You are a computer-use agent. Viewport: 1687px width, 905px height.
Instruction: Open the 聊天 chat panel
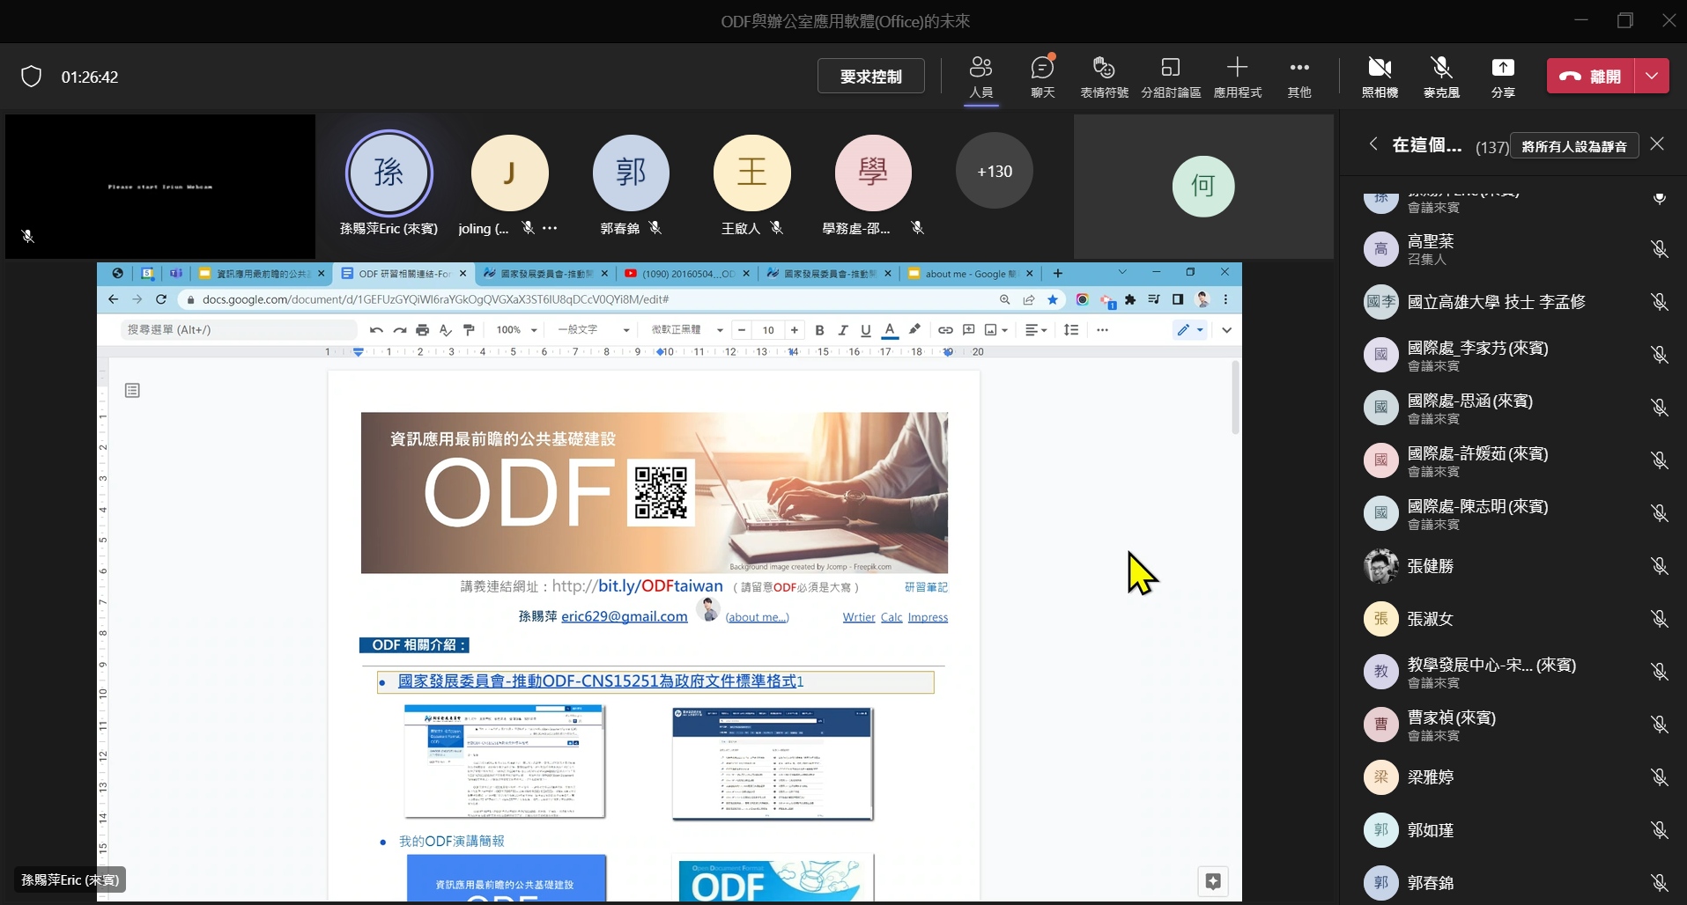pos(1042,77)
